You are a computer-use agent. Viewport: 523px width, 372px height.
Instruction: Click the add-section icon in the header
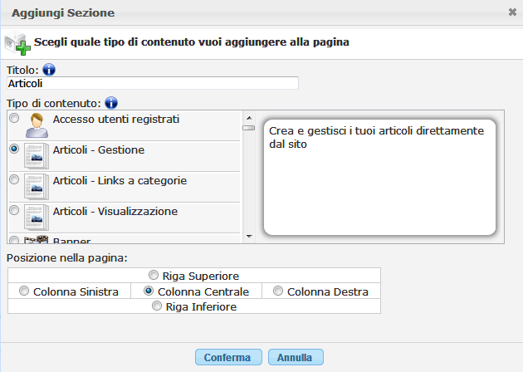17,42
